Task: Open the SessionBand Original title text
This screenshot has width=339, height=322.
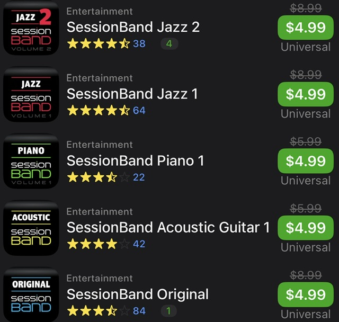Action: (x=138, y=294)
